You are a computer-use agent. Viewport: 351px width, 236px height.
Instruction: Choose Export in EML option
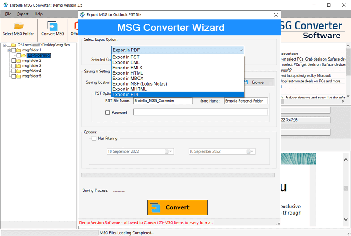click(x=178, y=62)
